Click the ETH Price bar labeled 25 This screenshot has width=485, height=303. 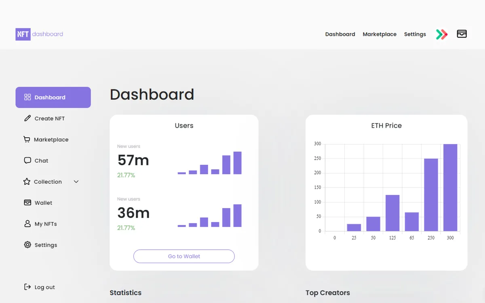354,227
